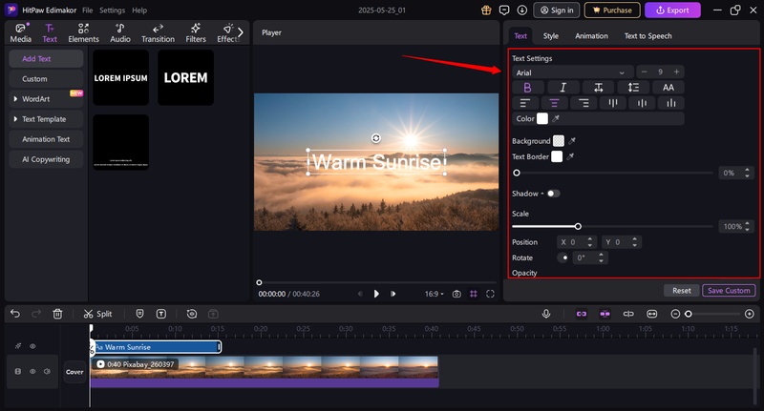Open character spacing control

click(599, 88)
